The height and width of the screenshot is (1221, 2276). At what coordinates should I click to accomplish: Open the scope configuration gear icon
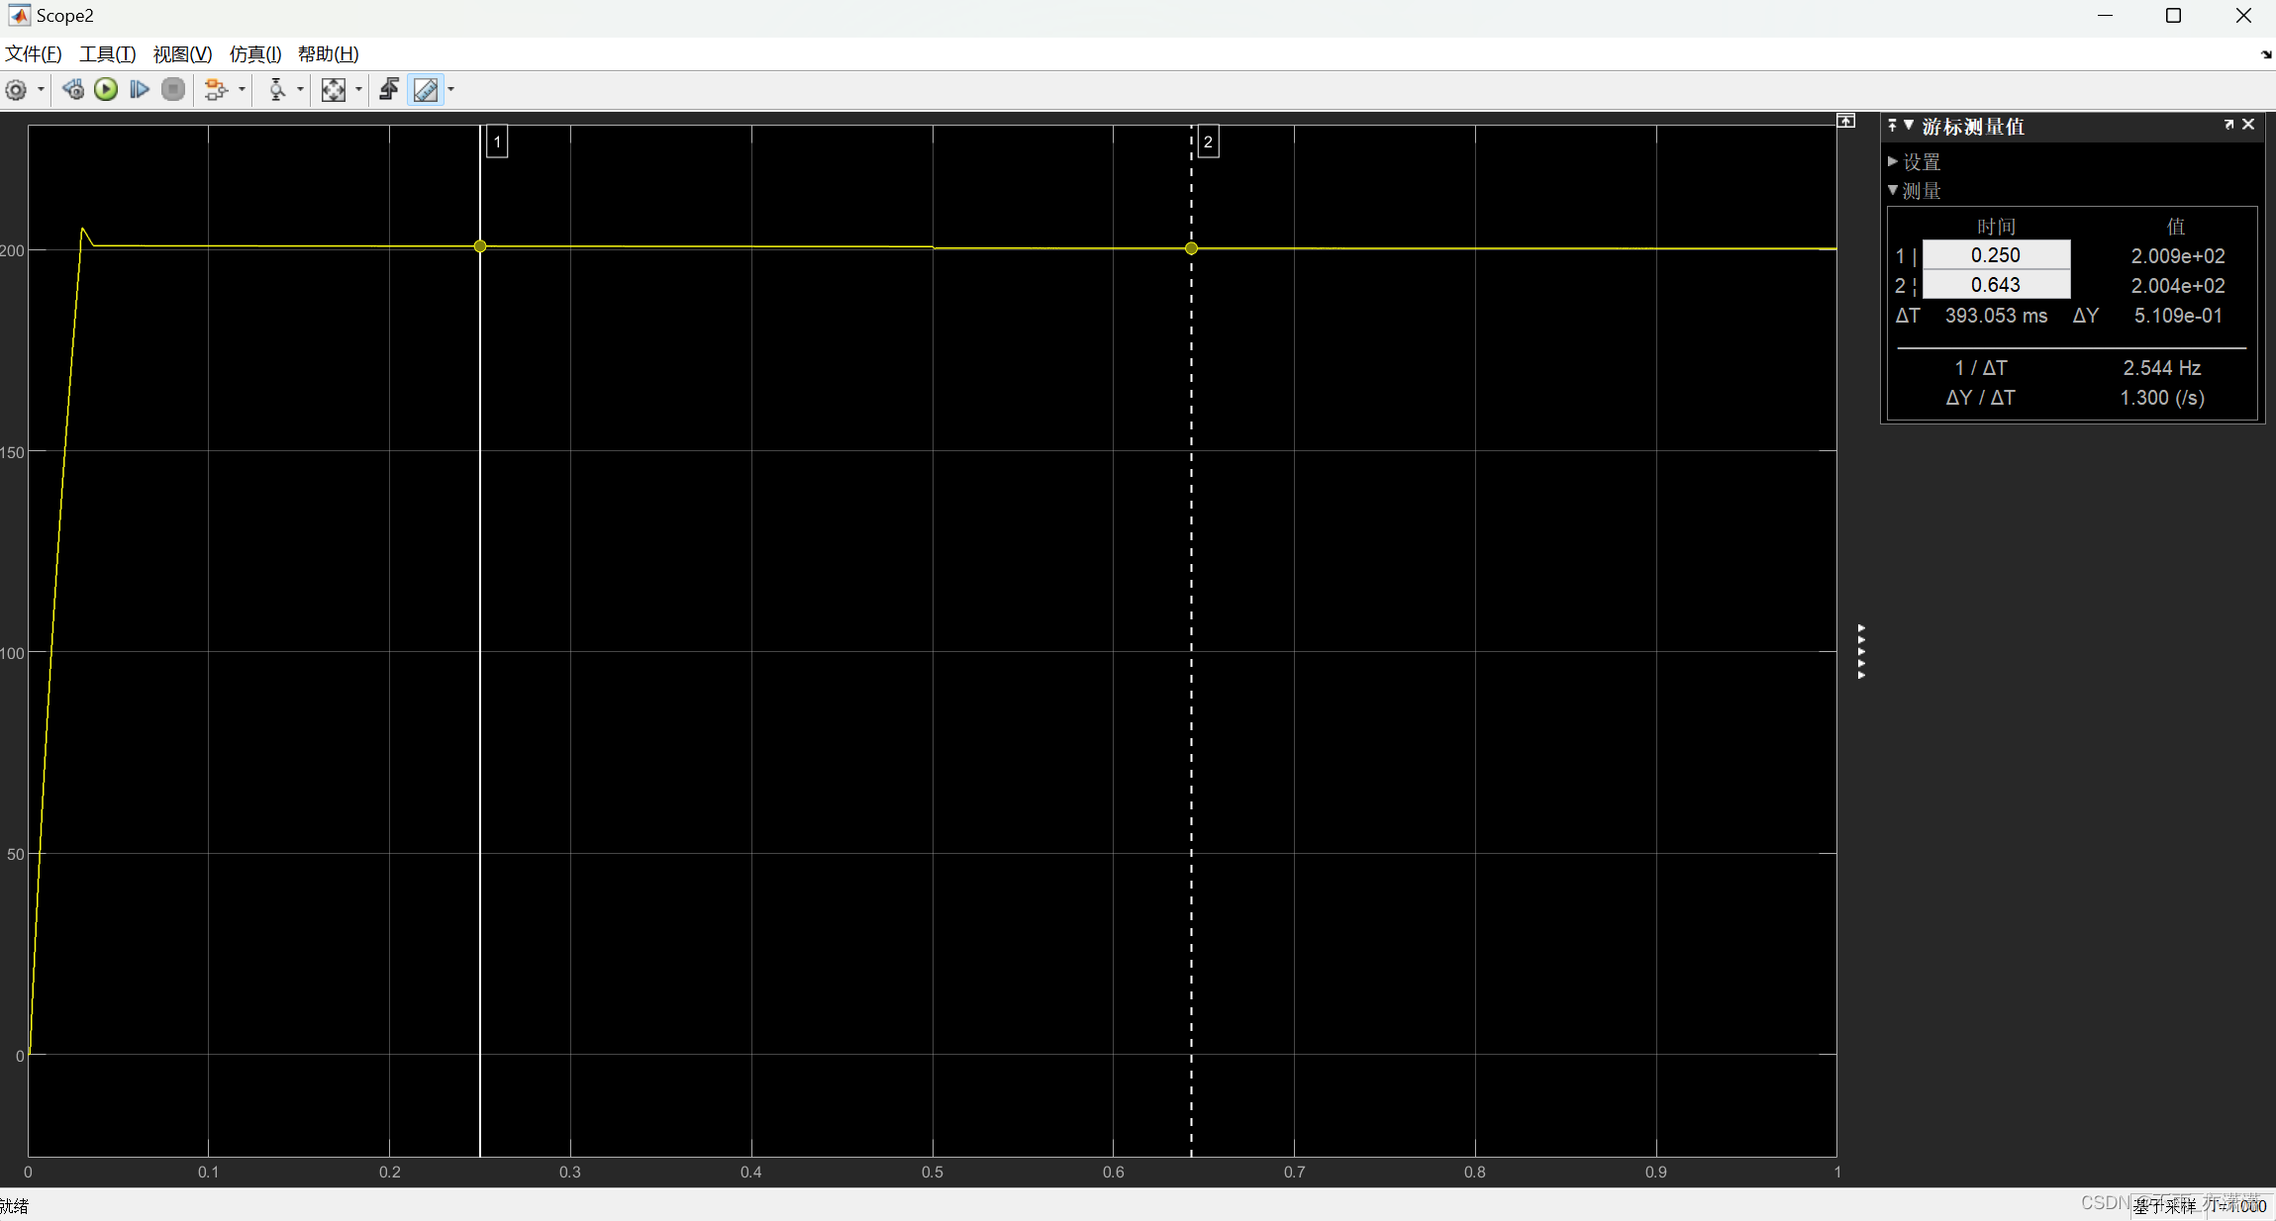coord(16,90)
